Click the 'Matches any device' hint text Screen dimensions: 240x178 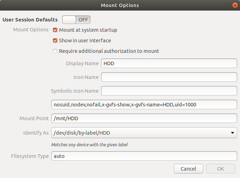point(89,145)
